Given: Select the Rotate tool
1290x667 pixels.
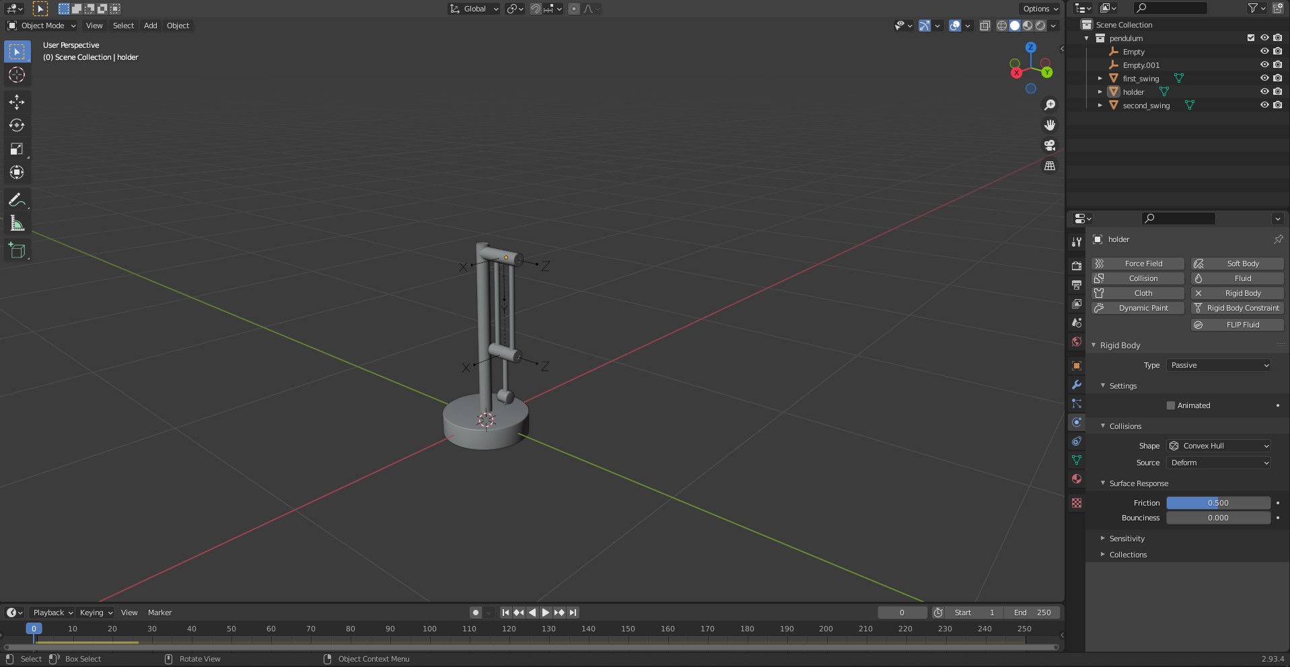Looking at the screenshot, I should (17, 126).
